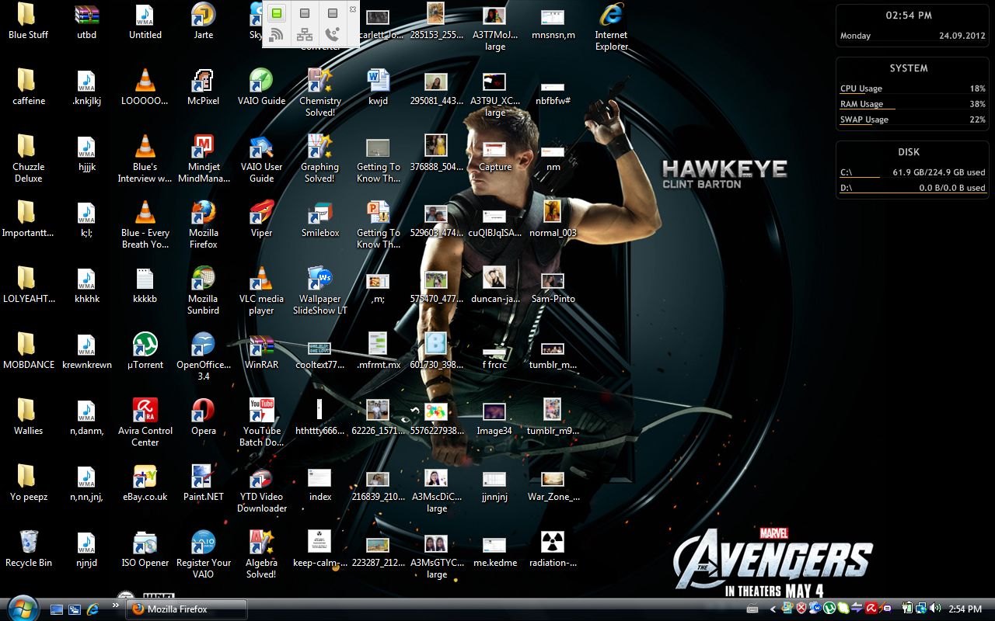
Task: Toggle the phone modem switch in widget
Action: 333,13
